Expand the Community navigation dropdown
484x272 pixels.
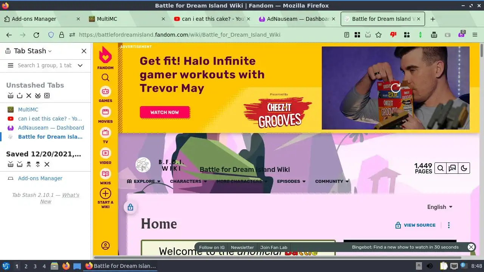click(332, 181)
